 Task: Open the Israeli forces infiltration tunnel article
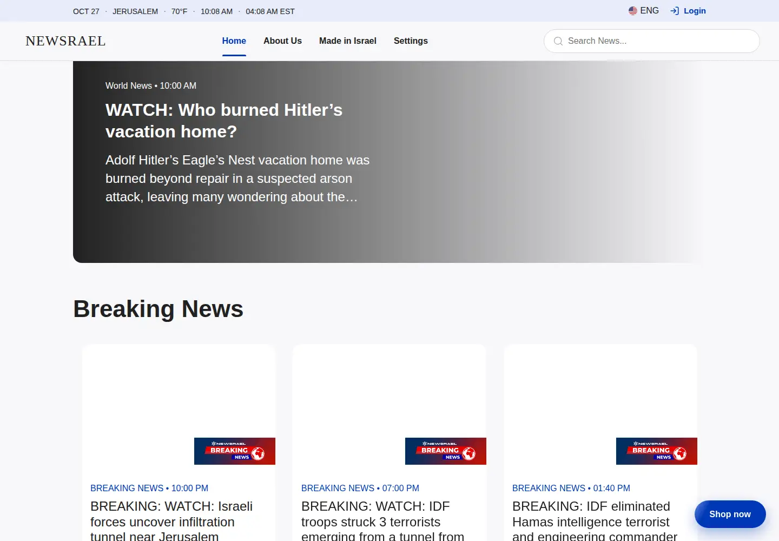coord(171,521)
